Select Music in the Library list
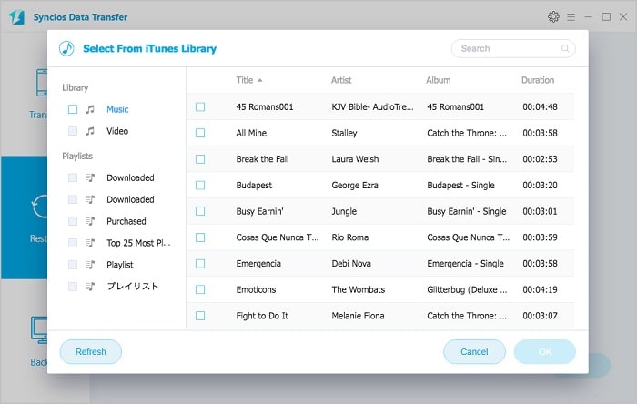The width and height of the screenshot is (637, 404). [117, 109]
